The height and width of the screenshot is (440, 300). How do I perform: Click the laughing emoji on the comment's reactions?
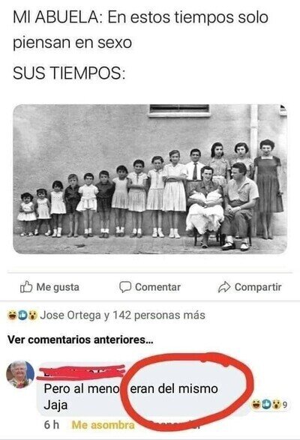point(256,404)
